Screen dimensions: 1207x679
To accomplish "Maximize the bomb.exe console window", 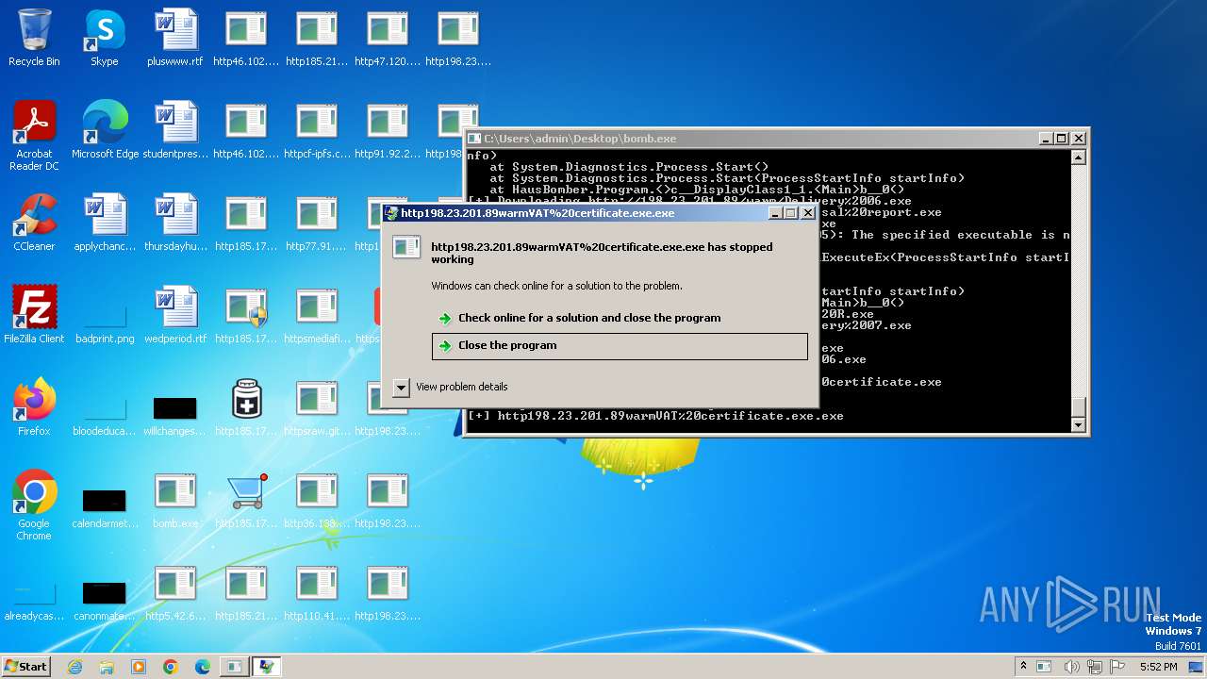I will tap(1062, 138).
